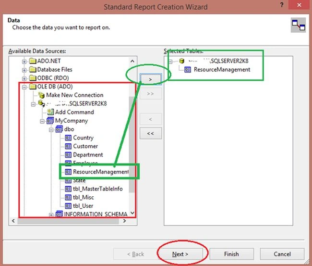The image size is (312, 266).
Task: Click the Cancel button
Action: tap(282, 254)
